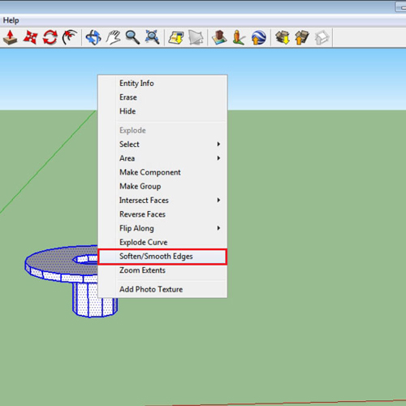Activate the Rotate tool icon

click(50, 37)
